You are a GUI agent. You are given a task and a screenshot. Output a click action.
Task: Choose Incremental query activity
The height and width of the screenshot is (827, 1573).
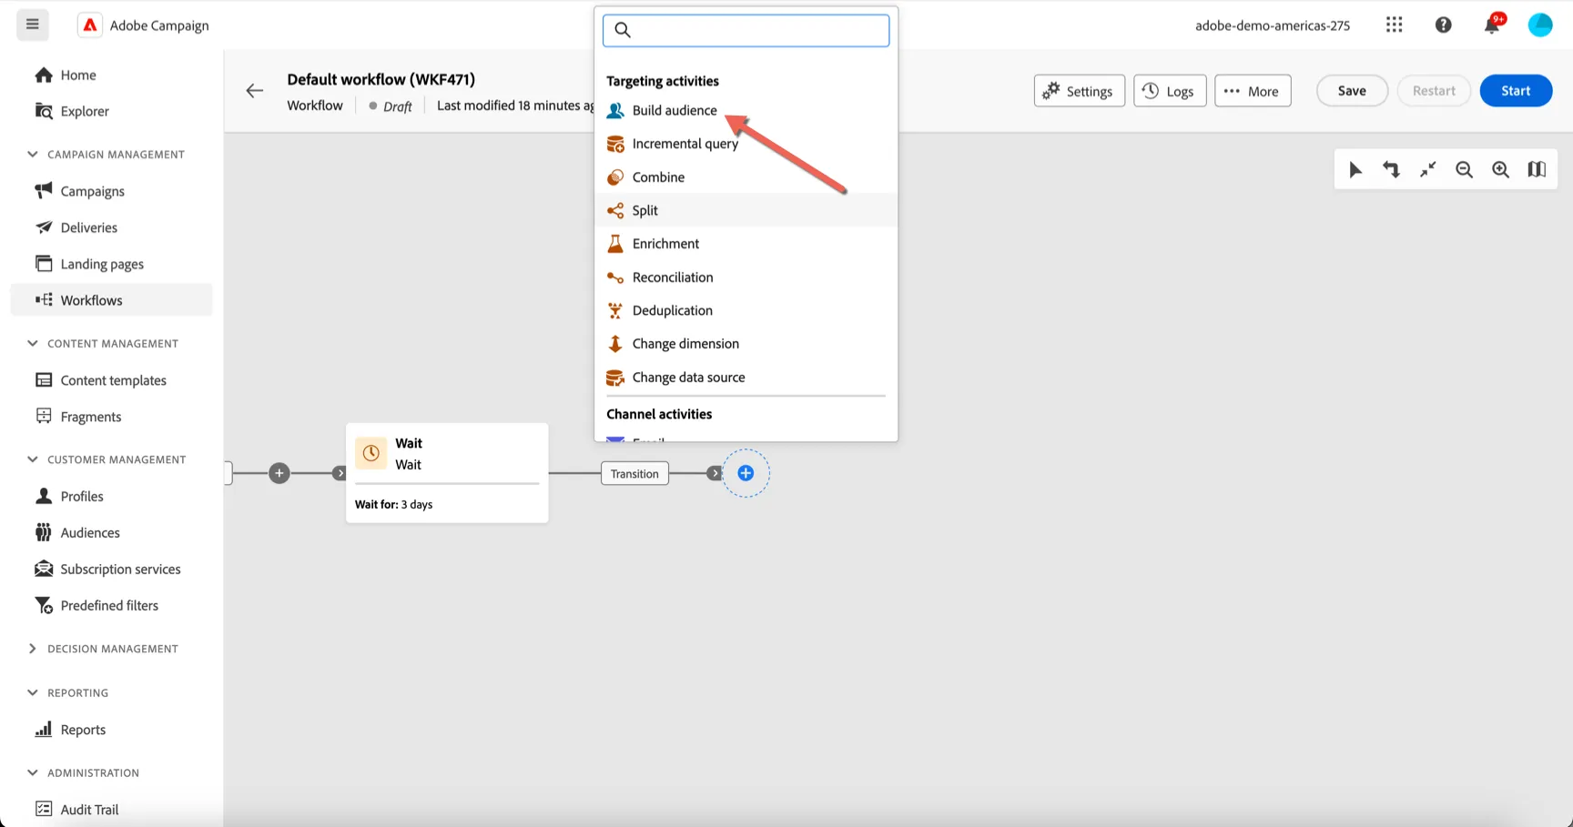[x=746, y=144]
